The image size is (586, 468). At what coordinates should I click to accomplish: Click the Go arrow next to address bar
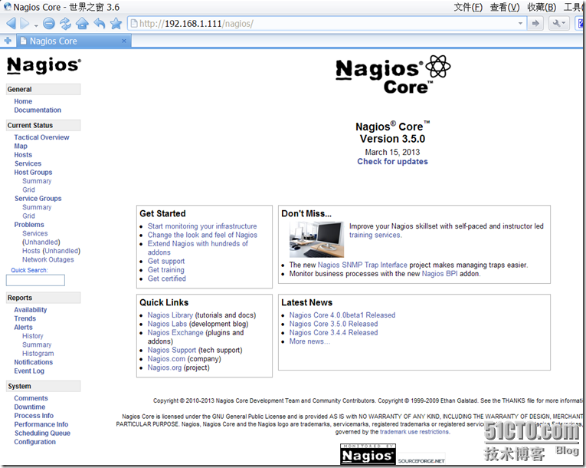tap(535, 24)
